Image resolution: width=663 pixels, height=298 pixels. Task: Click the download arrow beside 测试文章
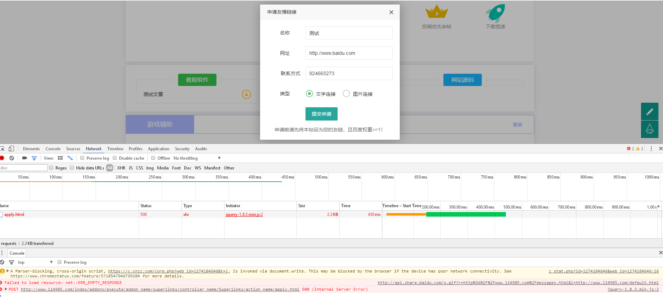(246, 94)
